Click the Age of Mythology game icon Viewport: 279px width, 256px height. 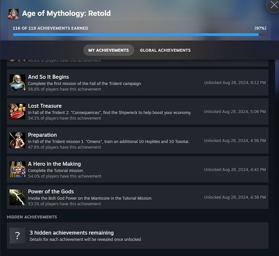13,14
